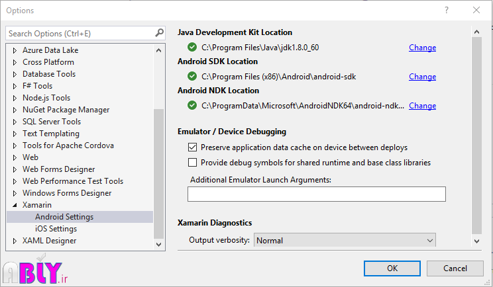
Task: Expand the F# Tools node
Action: [15, 86]
